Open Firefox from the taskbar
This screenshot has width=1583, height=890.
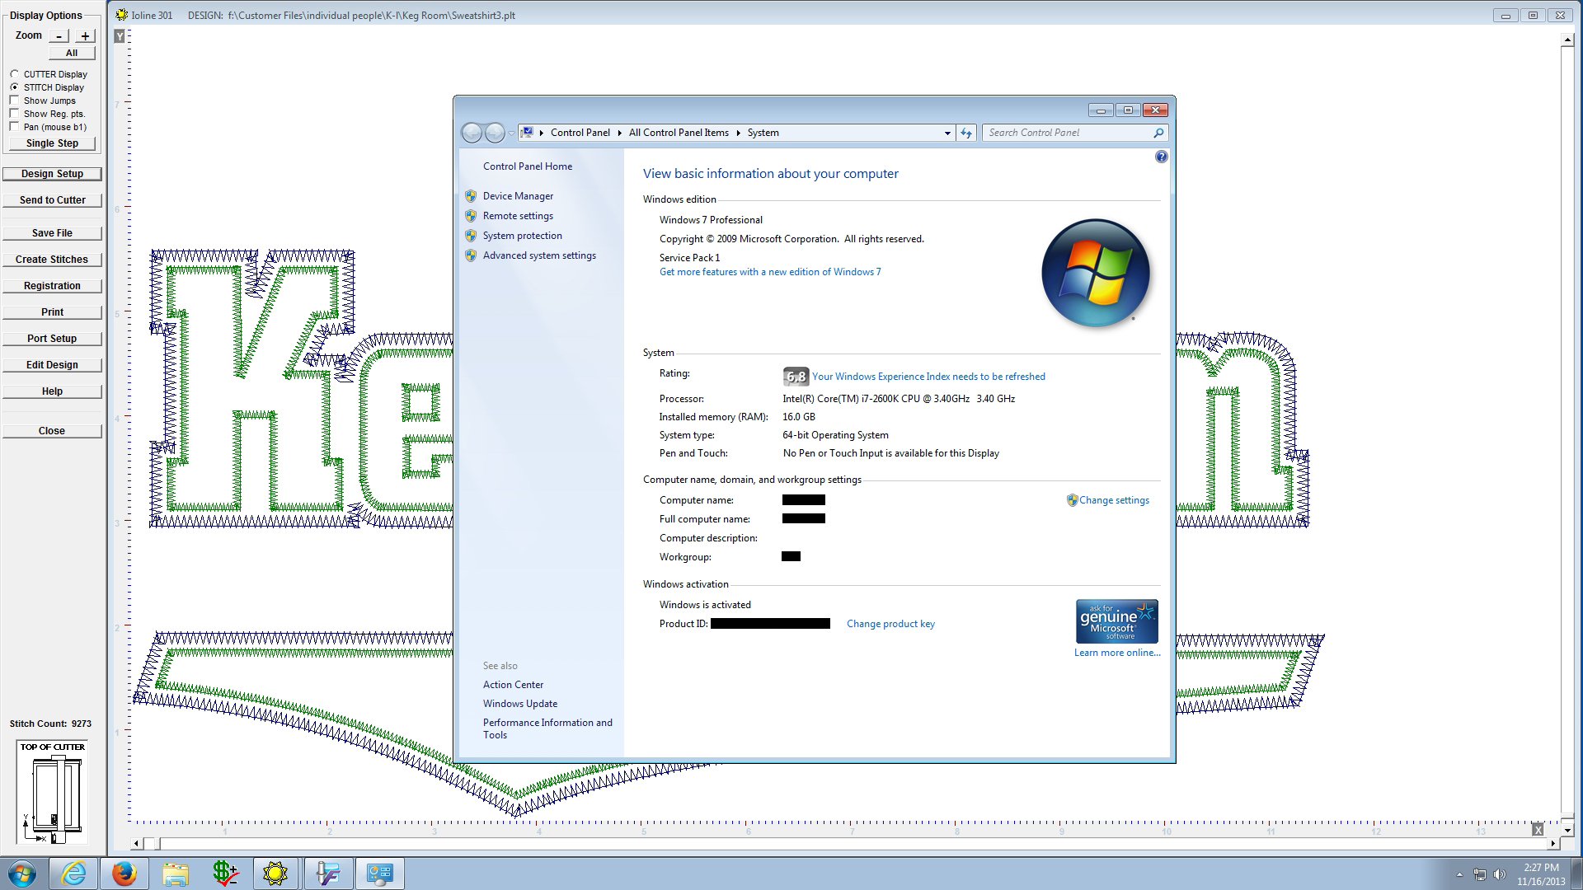pos(124,874)
